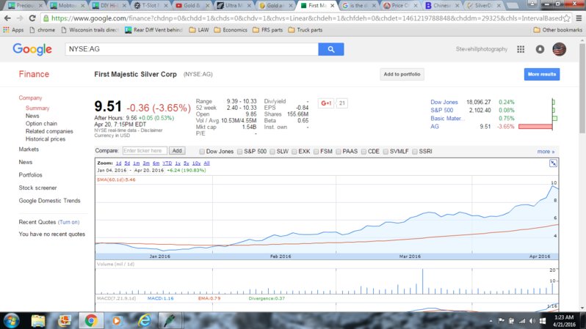
Task: Switch to the T-Slot browser tab
Action: pyautogui.click(x=151, y=6)
